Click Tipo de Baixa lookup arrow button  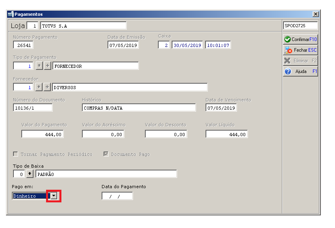pos(30,174)
